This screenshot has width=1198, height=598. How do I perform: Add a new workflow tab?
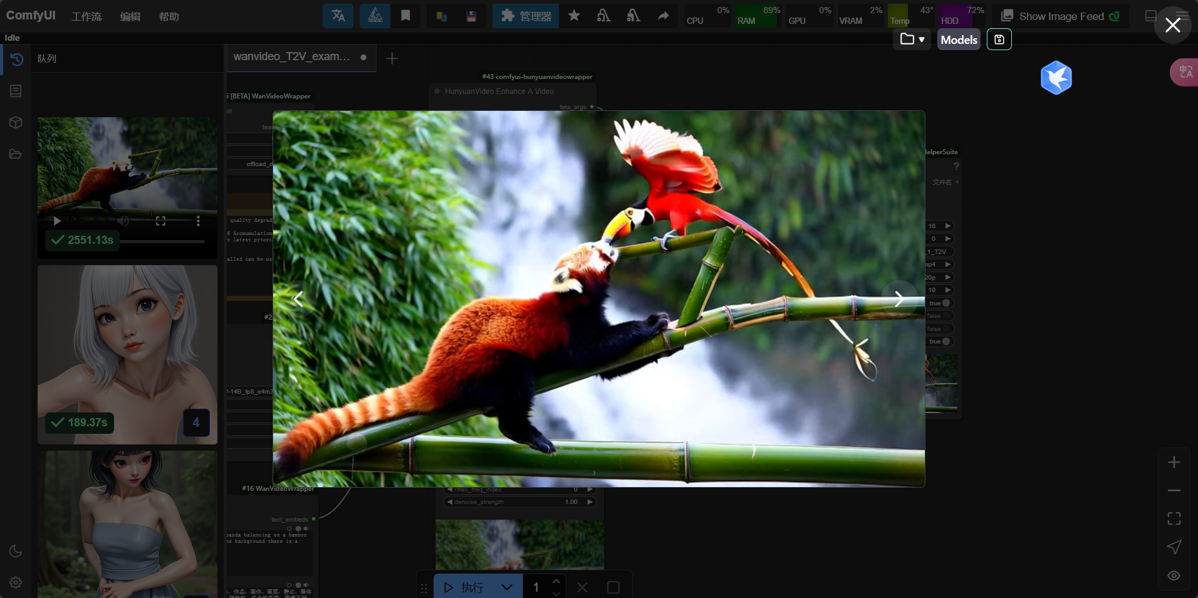[x=392, y=58]
